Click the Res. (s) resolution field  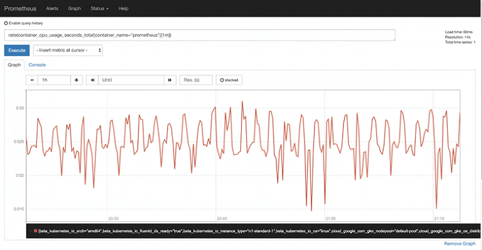tap(196, 80)
